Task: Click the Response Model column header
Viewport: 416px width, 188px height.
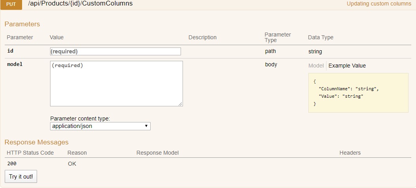Action: coord(157,153)
